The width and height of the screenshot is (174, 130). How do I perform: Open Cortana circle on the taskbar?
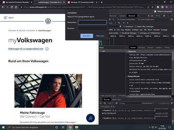click(x=56, y=127)
